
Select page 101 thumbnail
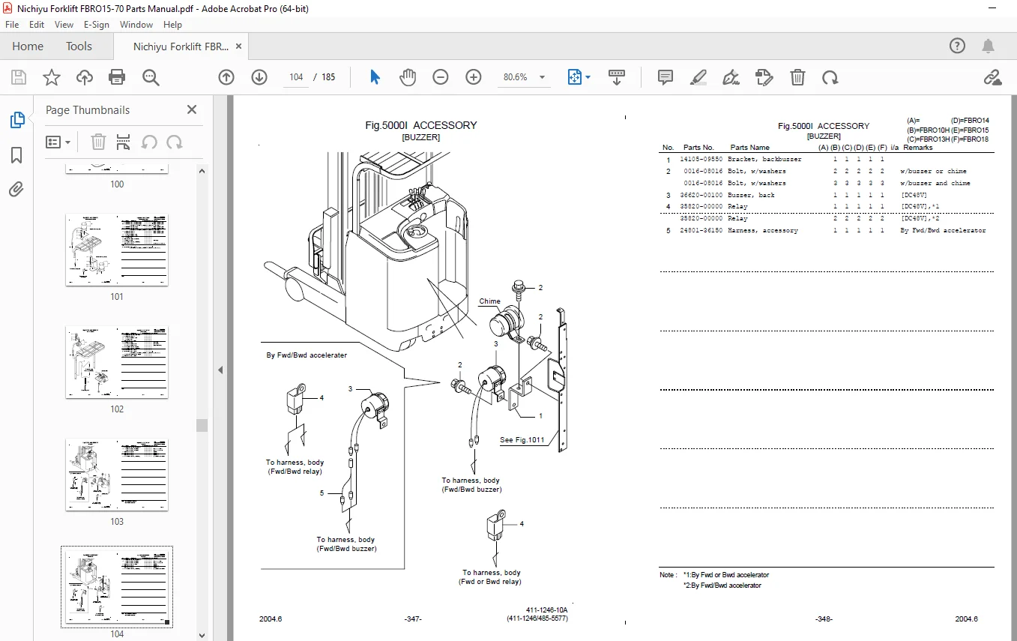[117, 250]
